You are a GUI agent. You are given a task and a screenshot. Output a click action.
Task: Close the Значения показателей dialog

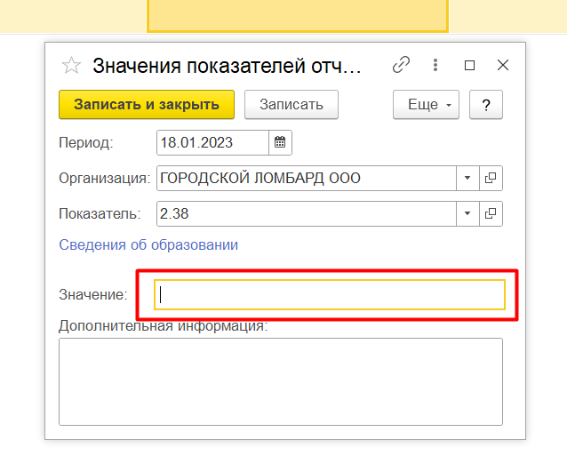point(503,65)
